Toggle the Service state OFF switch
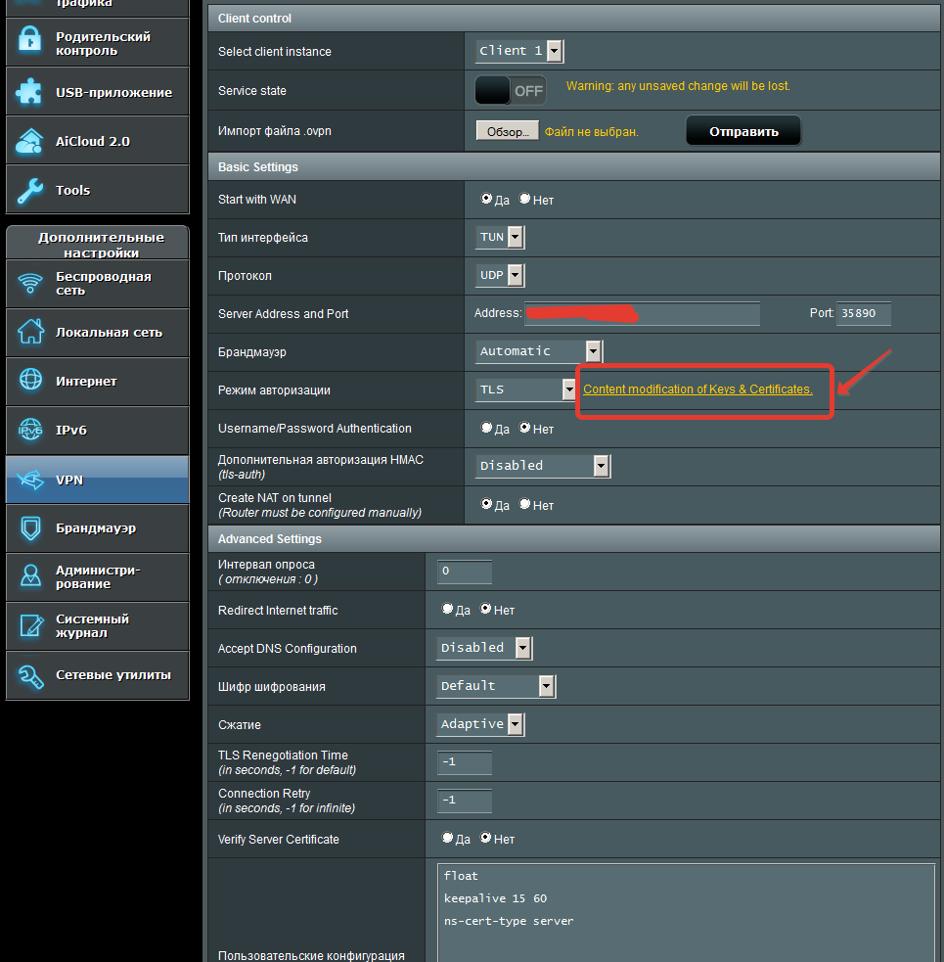The image size is (944, 962). point(511,90)
